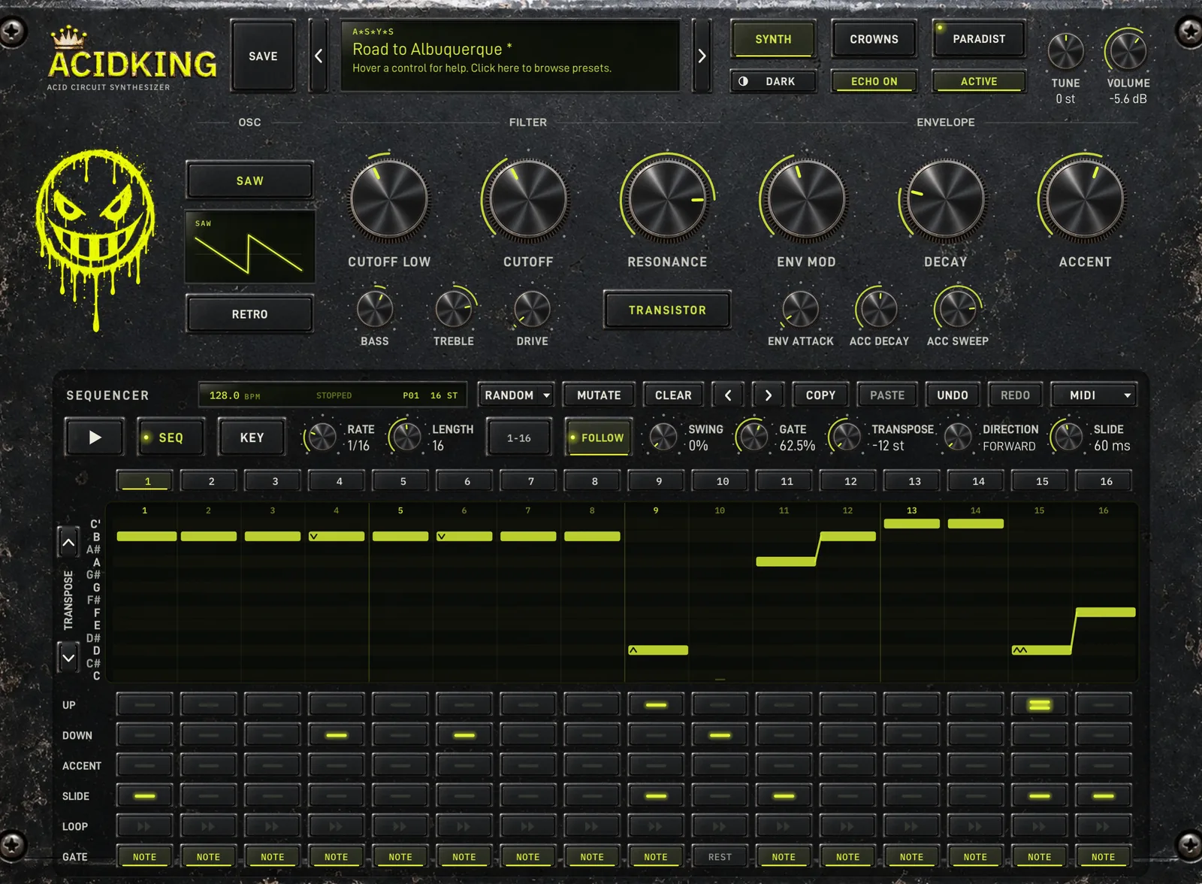The height and width of the screenshot is (884, 1202).
Task: Click the loop arrows icon for step 1
Action: coord(144,826)
